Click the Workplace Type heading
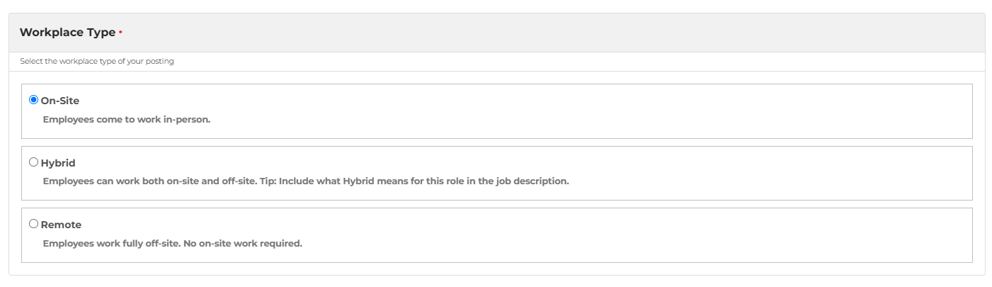Viewport: 992px width, 287px height. 67,33
